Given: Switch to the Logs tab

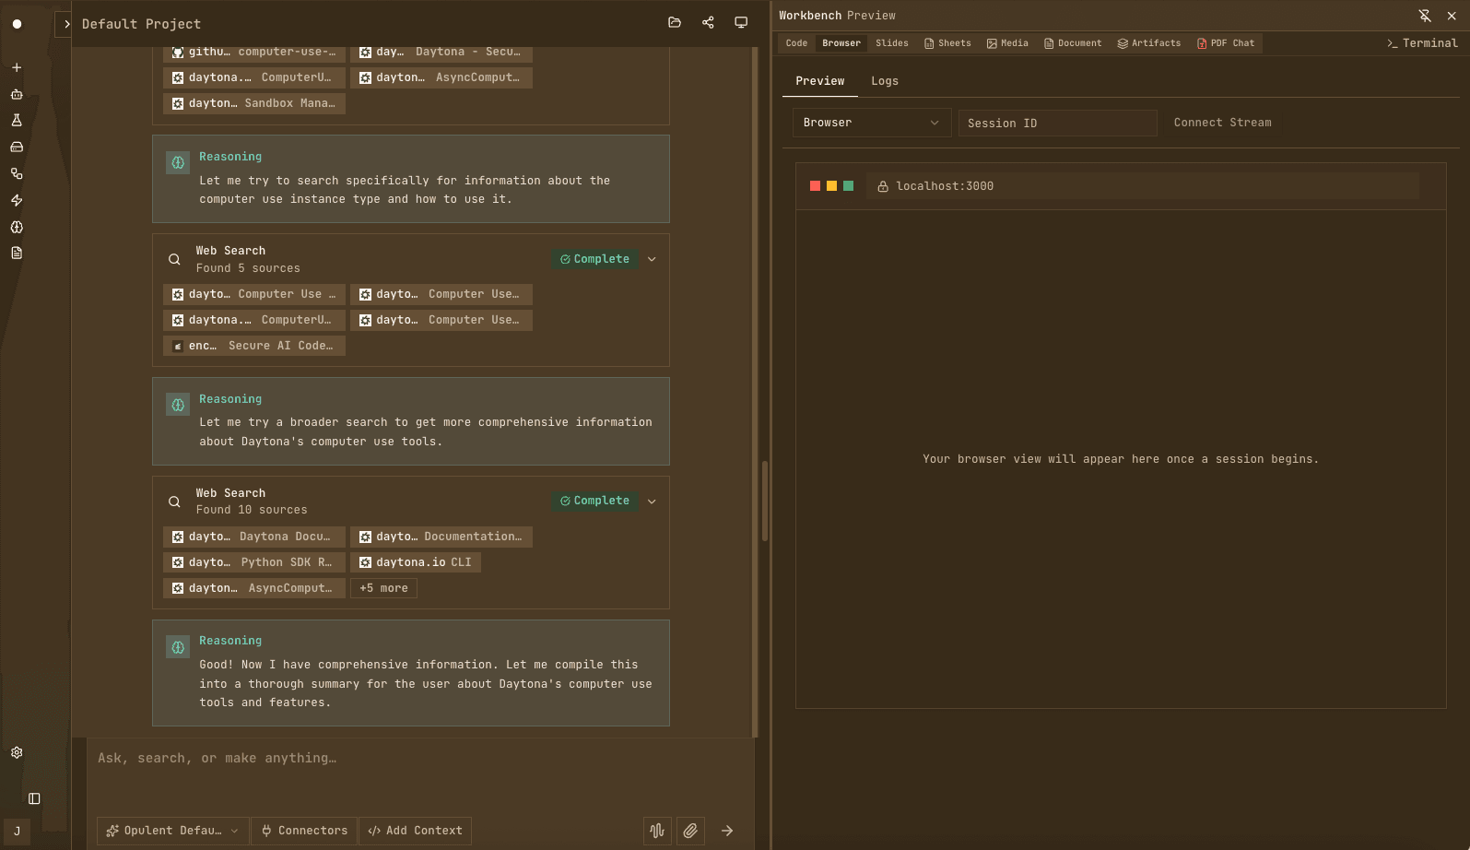Looking at the screenshot, I should pos(885,81).
